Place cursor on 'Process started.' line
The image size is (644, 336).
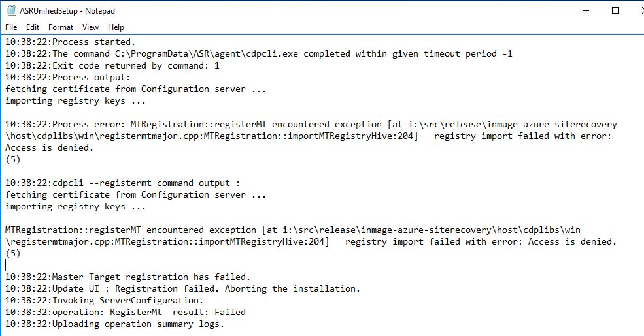click(70, 42)
